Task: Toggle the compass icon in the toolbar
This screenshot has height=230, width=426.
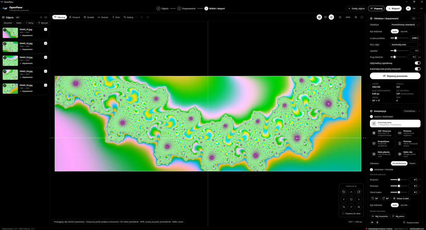Action: point(331,17)
